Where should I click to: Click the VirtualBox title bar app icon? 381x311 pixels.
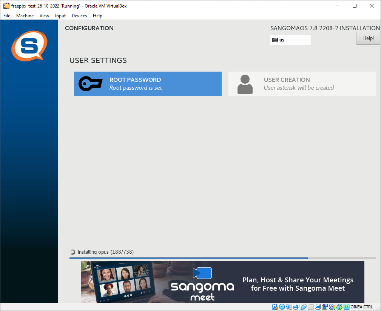6,6
